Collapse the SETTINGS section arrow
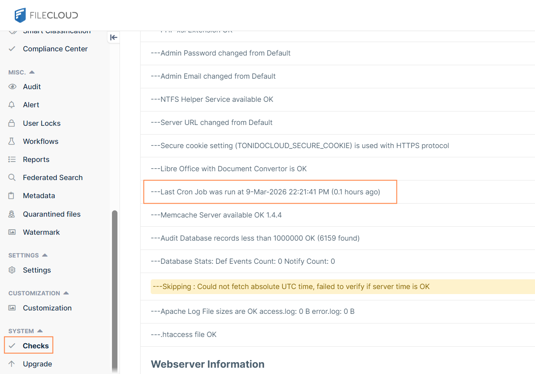Image resolution: width=535 pixels, height=374 pixels. 45,255
